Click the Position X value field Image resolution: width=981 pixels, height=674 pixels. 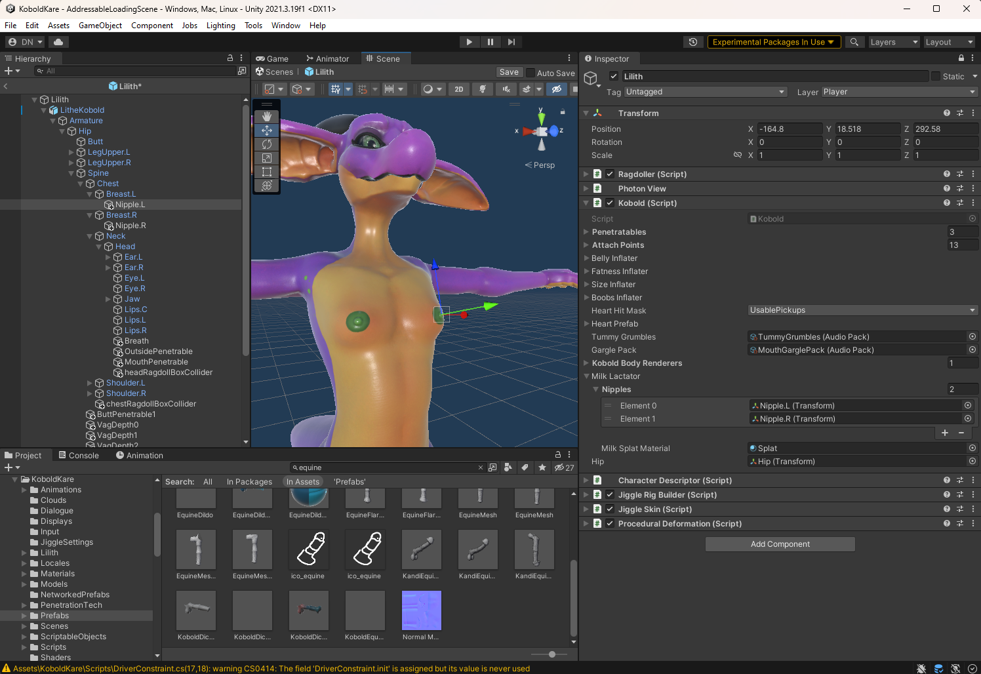(x=790, y=129)
